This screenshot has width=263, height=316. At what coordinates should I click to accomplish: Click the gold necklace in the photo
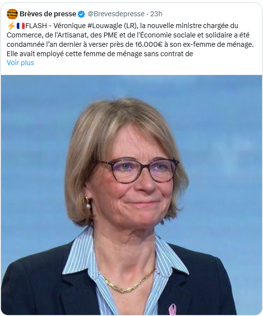click(129, 282)
